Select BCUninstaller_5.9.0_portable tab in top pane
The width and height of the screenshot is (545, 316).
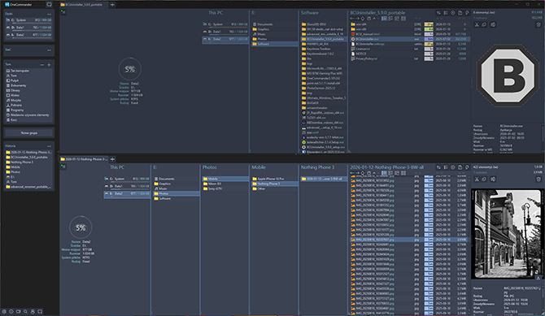tap(84, 5)
